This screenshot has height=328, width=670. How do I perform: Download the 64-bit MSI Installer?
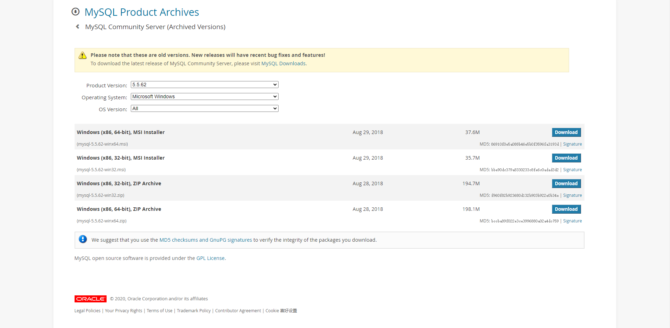click(x=566, y=132)
